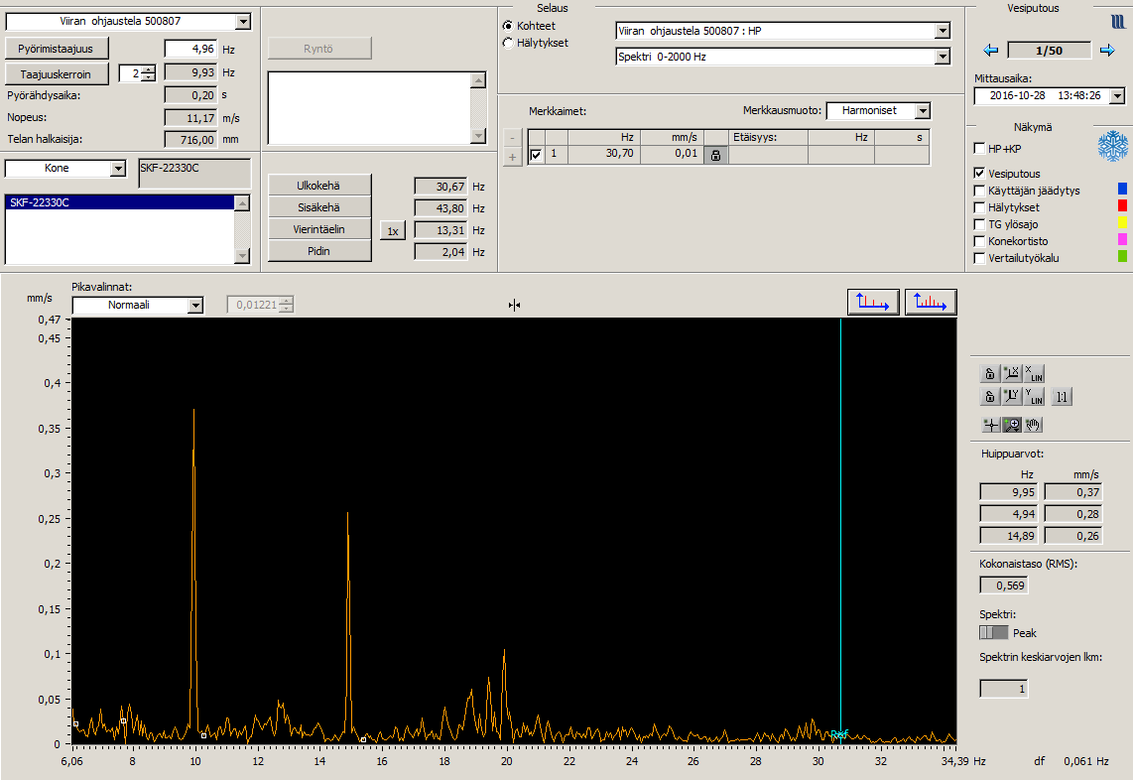Go to previous waterfall measurement arrow
This screenshot has width=1133, height=780.
(x=991, y=51)
